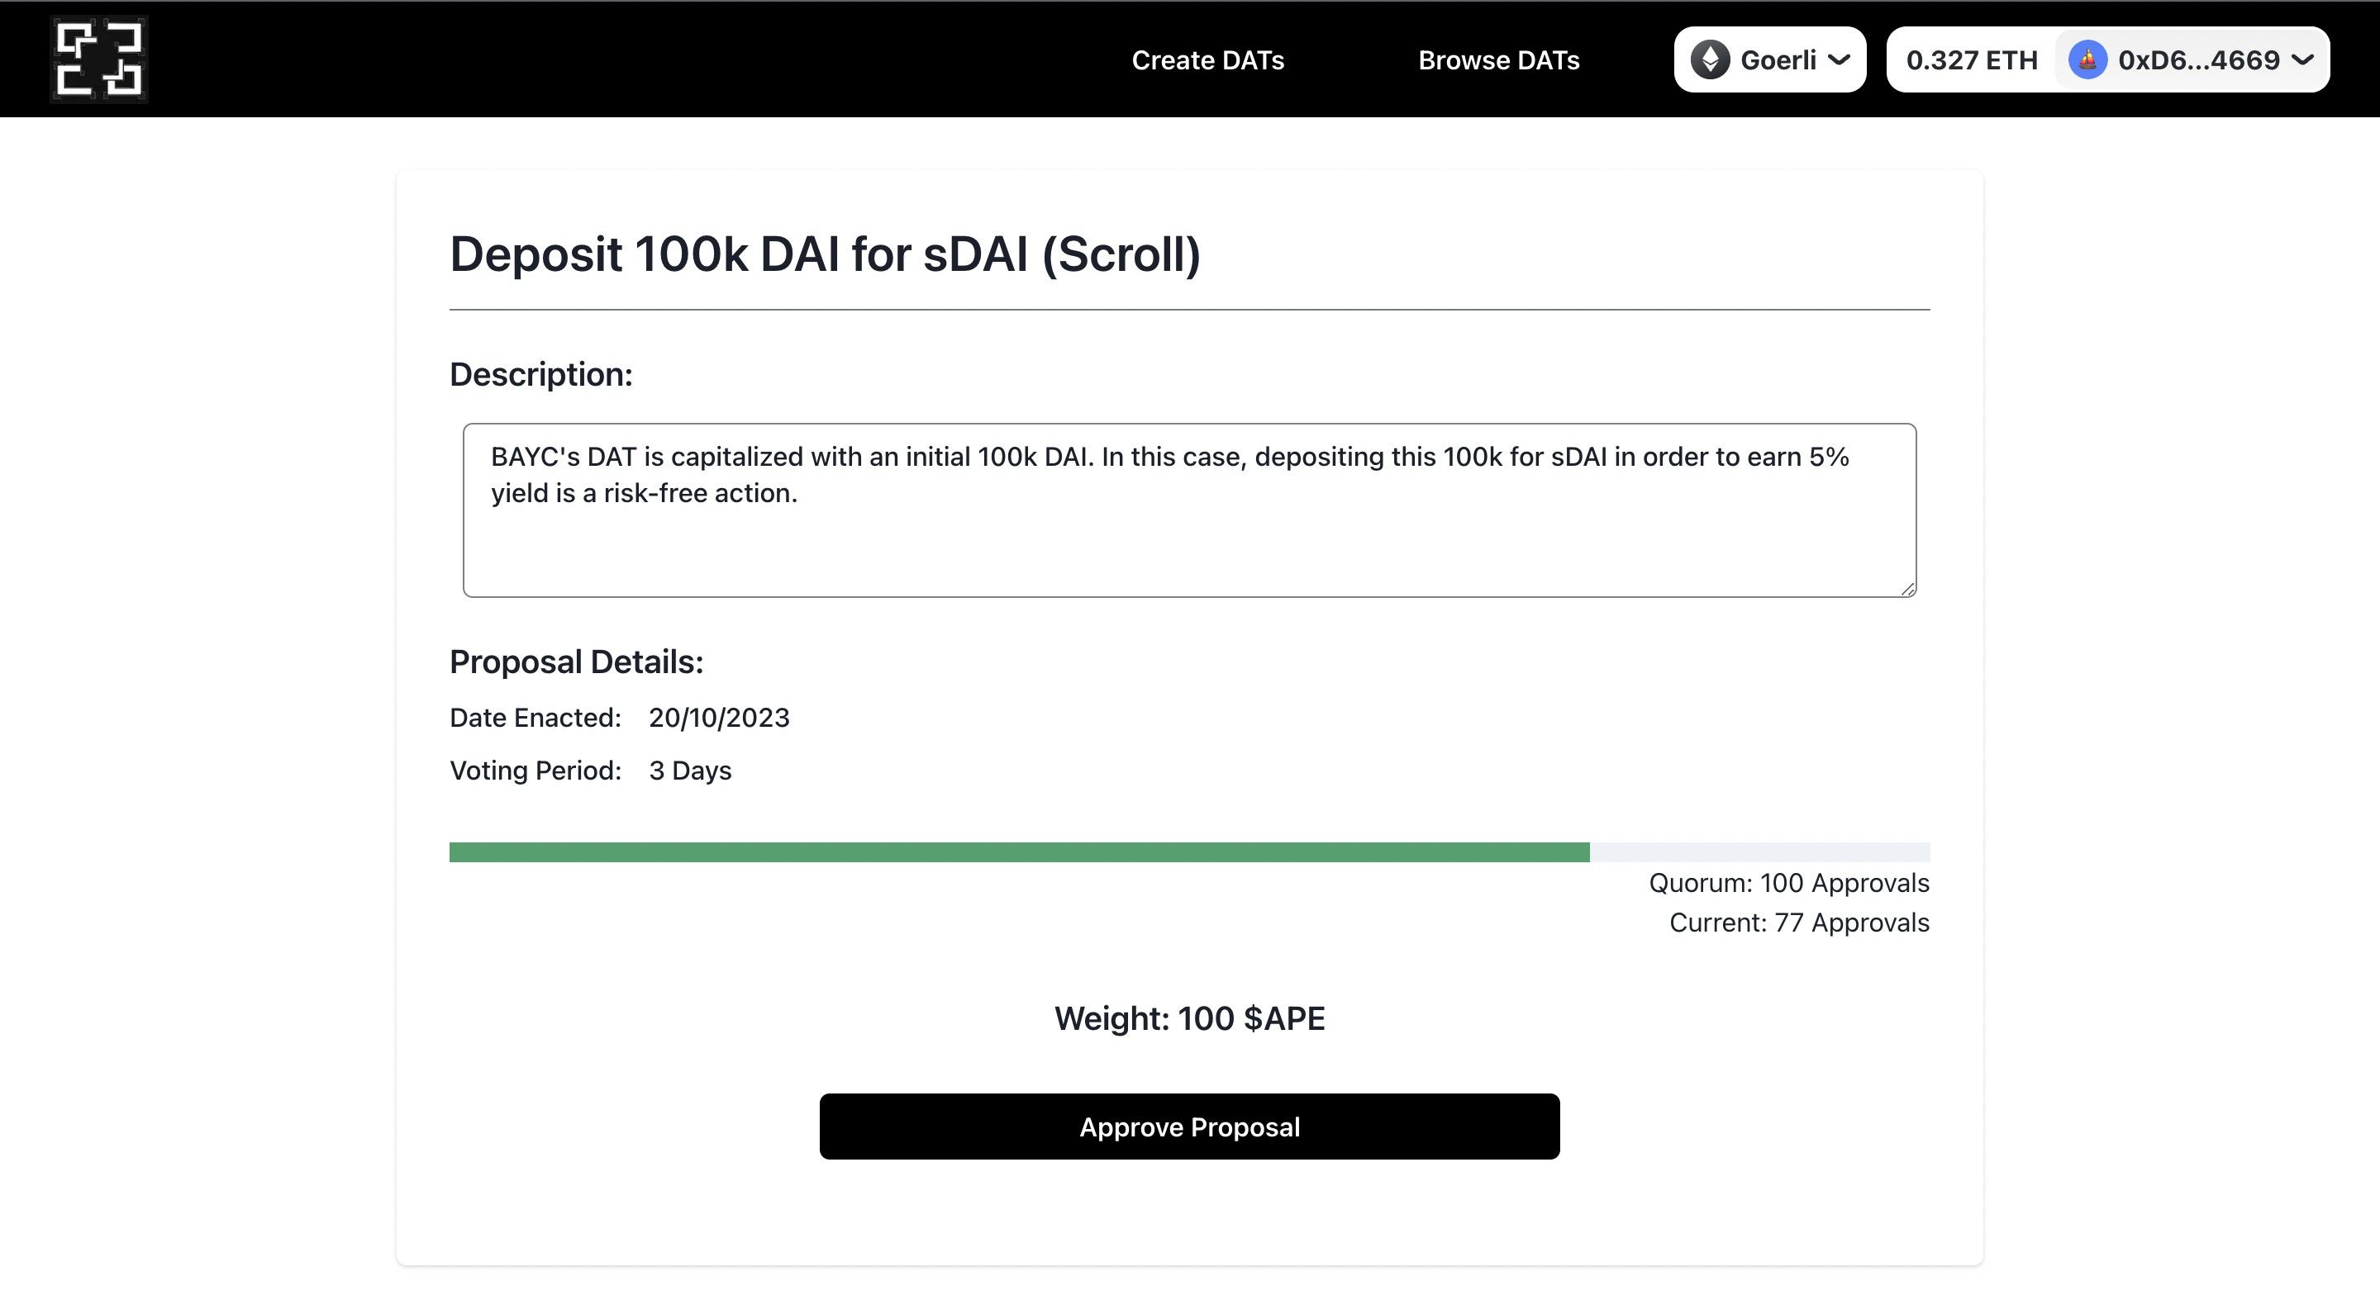Open the 0xD6...4669 account dropdown
This screenshot has width=2380, height=1295.
(2192, 60)
